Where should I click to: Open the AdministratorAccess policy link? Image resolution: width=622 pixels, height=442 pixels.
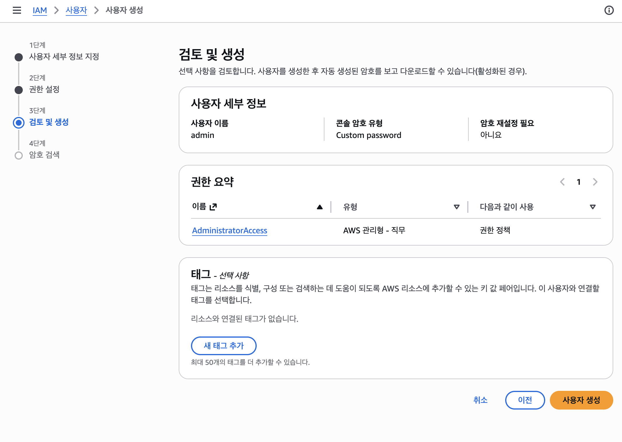[x=230, y=230]
